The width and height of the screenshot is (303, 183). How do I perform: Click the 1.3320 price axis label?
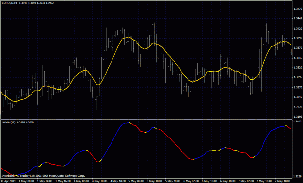[x=298, y=68]
